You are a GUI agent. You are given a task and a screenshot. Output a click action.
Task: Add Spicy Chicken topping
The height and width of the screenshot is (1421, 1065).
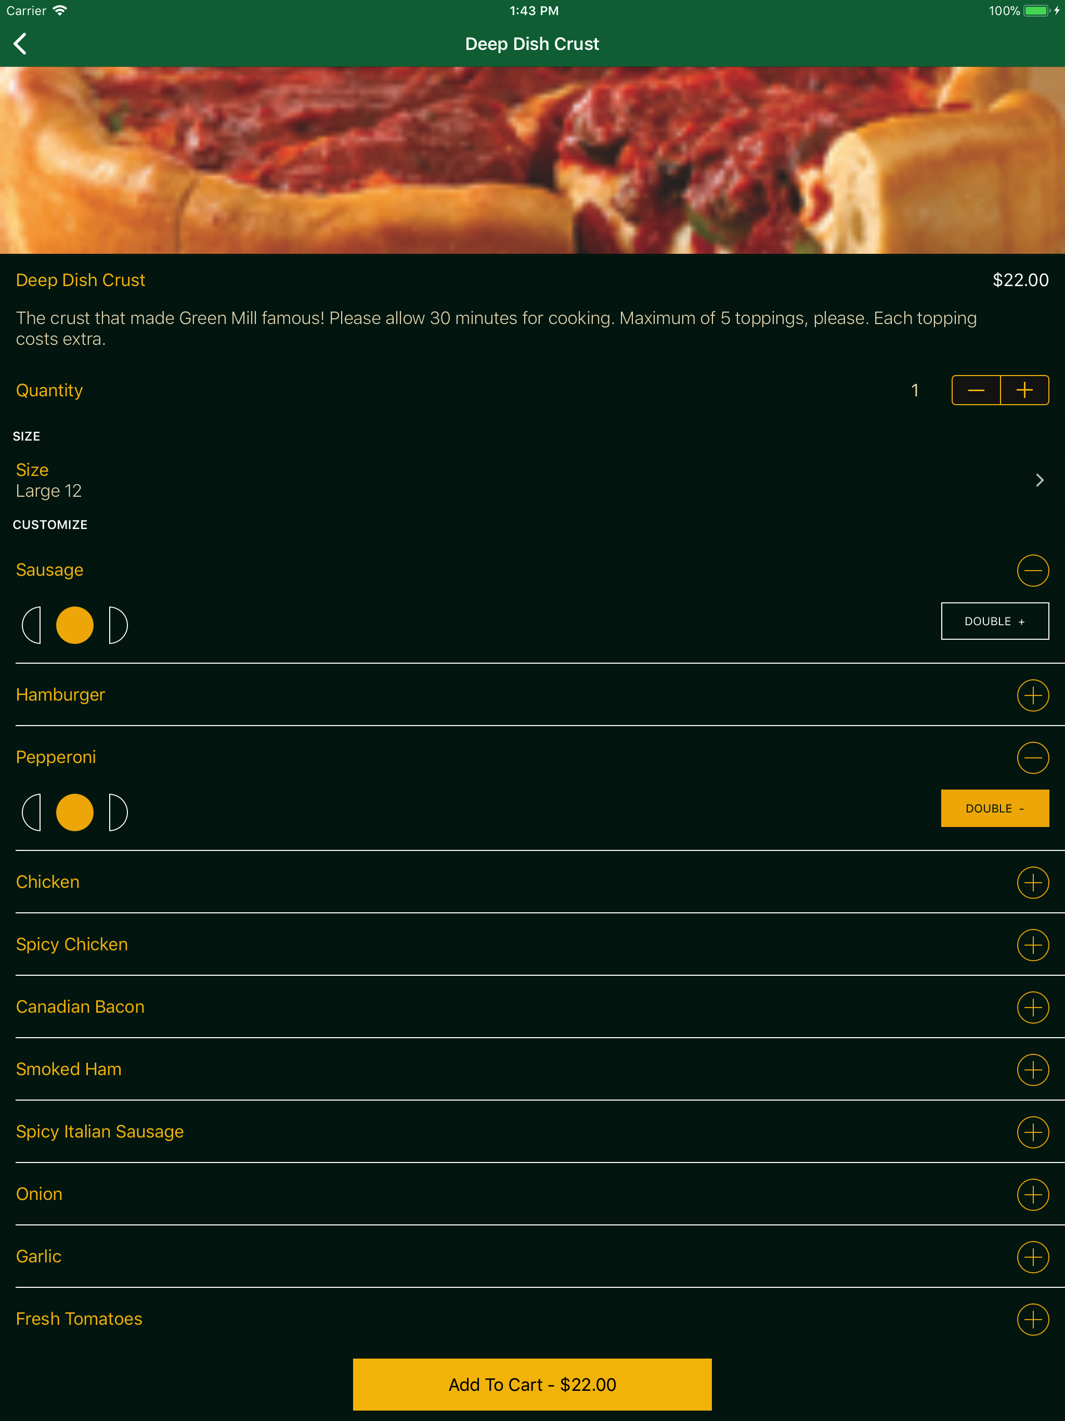(1032, 945)
